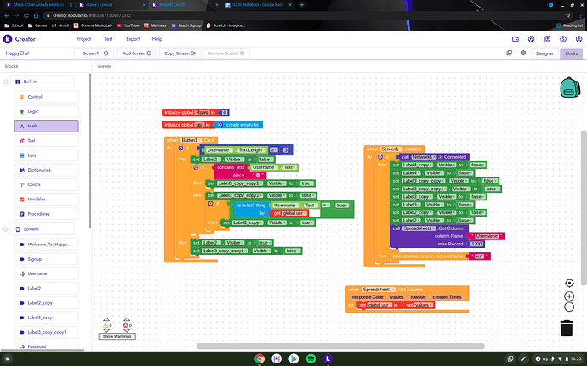
Task: Select Label3_copy_copy1 in component tree
Action: pos(47,332)
